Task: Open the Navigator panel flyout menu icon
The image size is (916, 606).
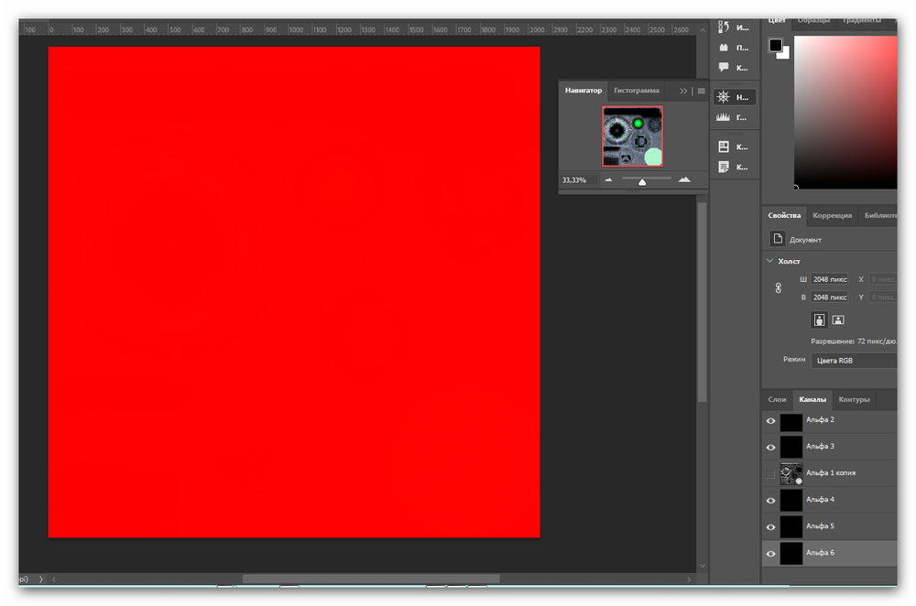Action: click(x=701, y=91)
